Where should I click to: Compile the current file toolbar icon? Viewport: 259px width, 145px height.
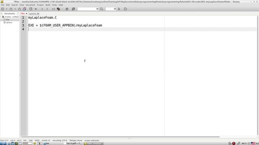[53, 9]
